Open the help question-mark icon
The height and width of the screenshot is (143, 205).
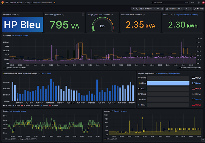[198, 2]
